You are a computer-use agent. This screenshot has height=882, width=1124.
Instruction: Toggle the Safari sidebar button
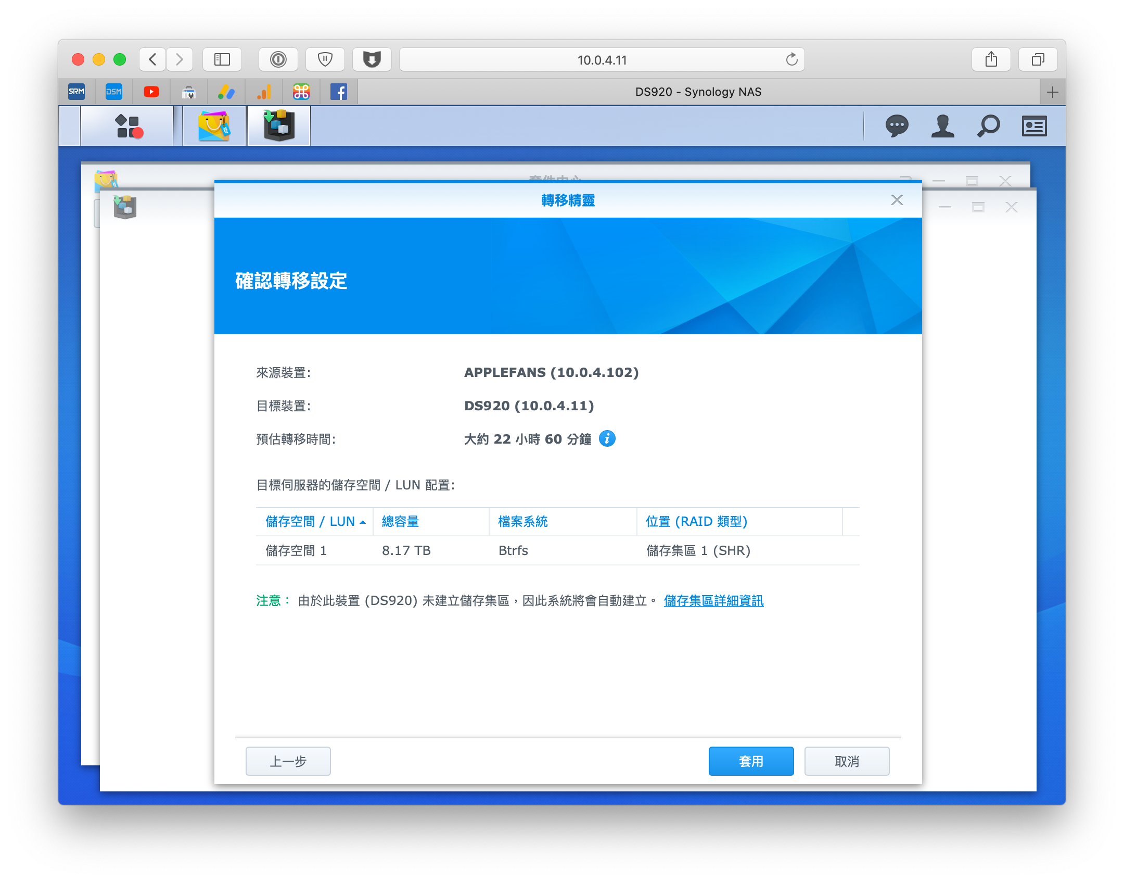(x=222, y=59)
